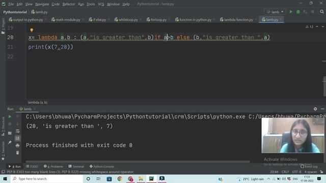Image resolution: width=326 pixels, height=183 pixels.
Task: Open the VCS menu
Action: [101, 4]
